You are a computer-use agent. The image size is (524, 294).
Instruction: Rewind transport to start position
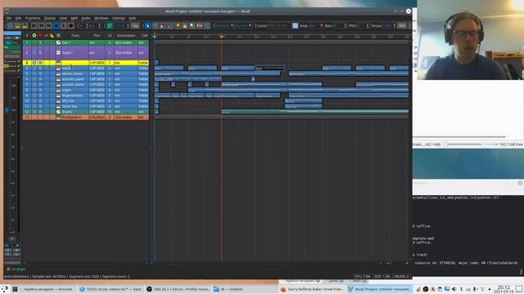click(34, 25)
